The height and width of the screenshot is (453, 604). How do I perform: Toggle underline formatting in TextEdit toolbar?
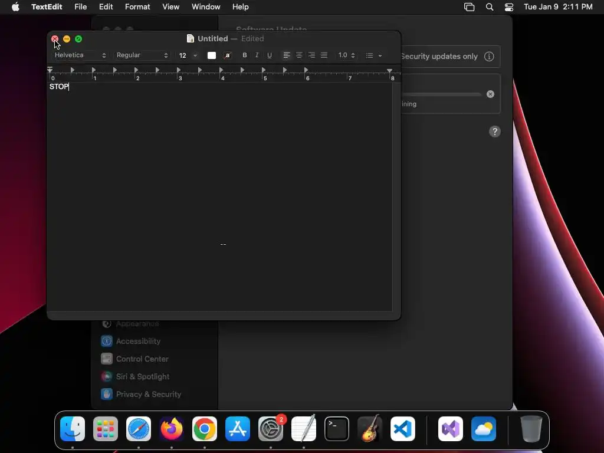[x=270, y=55]
